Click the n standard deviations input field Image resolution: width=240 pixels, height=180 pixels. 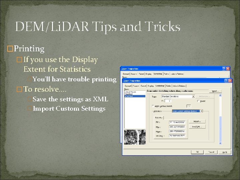point(168,101)
